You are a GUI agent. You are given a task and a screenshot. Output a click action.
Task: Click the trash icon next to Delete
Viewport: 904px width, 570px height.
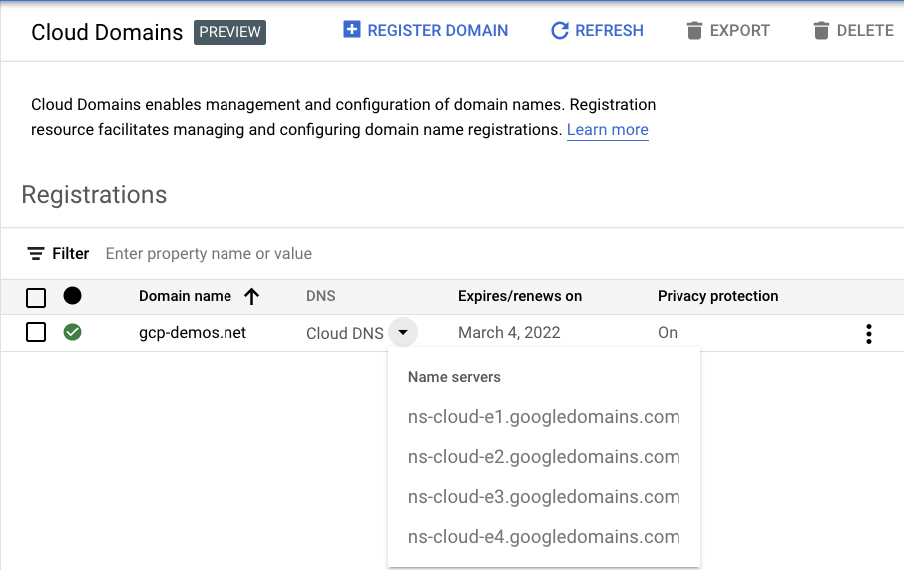tap(821, 31)
